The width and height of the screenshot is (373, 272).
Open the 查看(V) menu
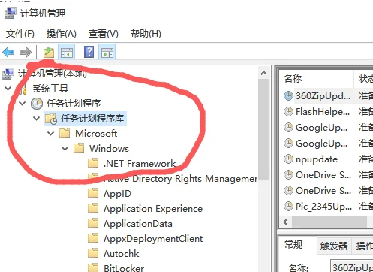(104, 34)
